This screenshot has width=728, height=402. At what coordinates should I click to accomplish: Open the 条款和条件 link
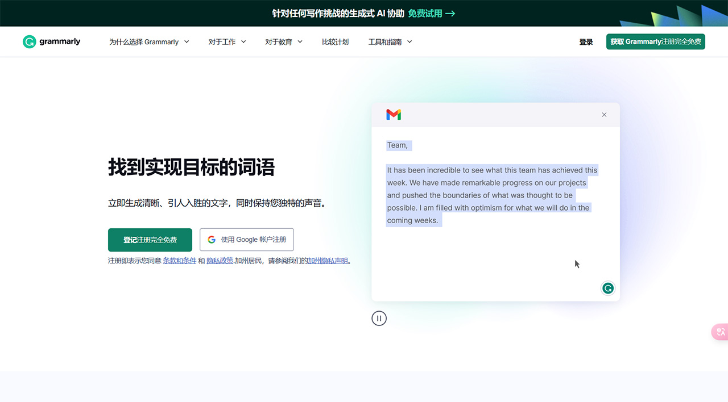pyautogui.click(x=180, y=260)
